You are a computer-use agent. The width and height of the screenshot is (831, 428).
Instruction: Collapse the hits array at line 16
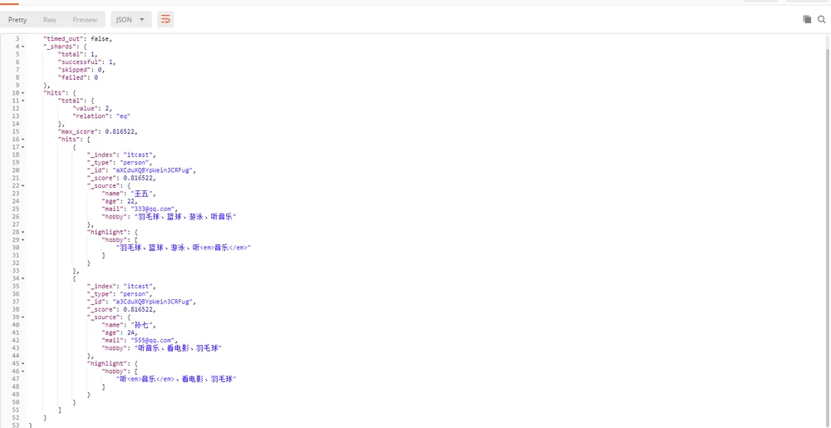point(22,140)
